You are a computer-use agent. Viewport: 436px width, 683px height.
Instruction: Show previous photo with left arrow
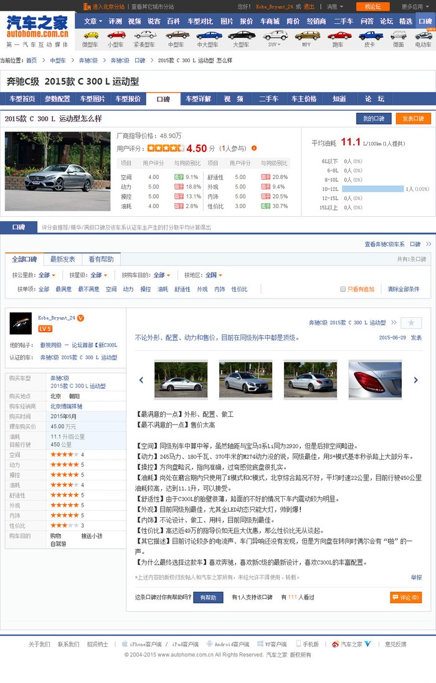(141, 380)
